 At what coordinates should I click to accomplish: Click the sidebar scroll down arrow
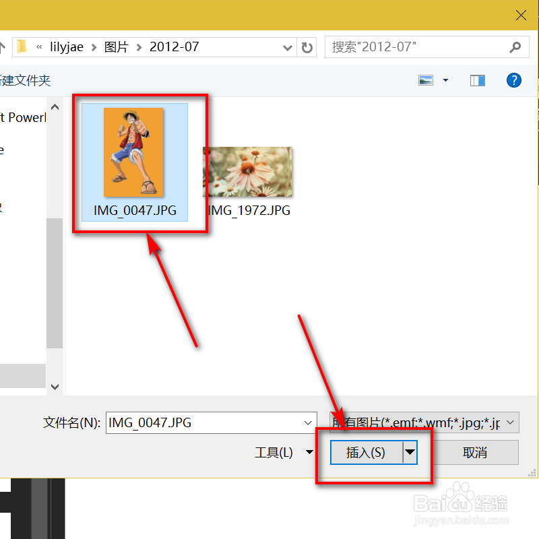click(55, 387)
